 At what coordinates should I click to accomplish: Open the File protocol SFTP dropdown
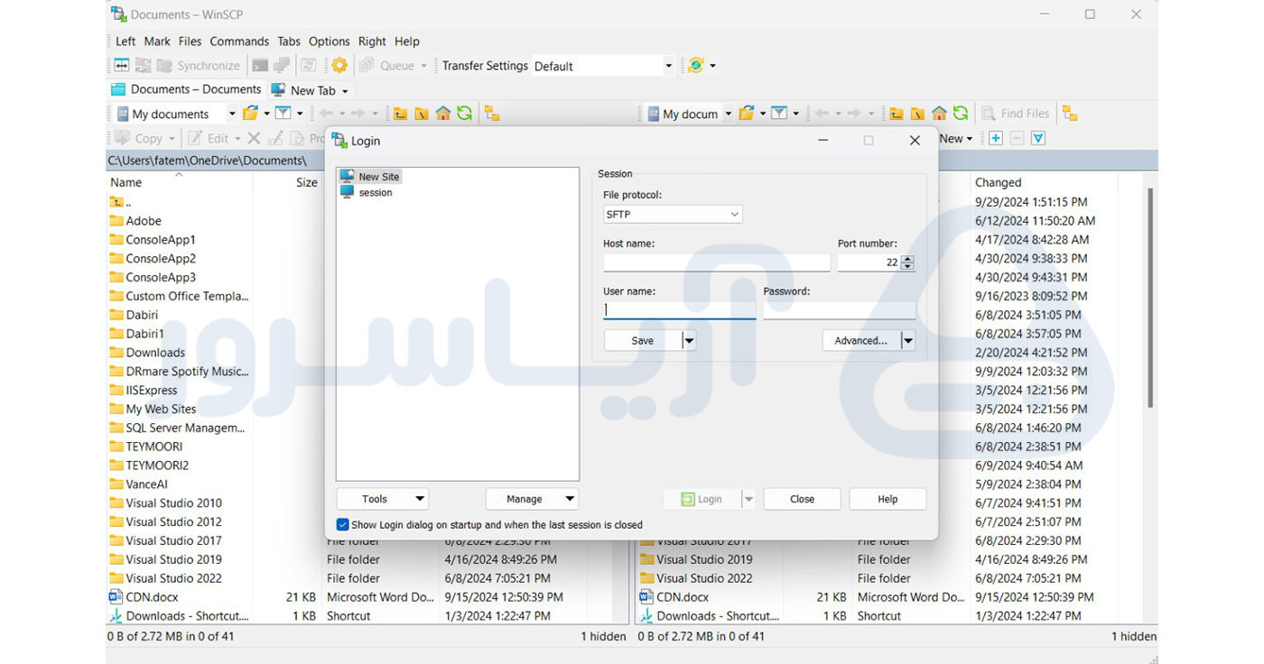(x=673, y=214)
